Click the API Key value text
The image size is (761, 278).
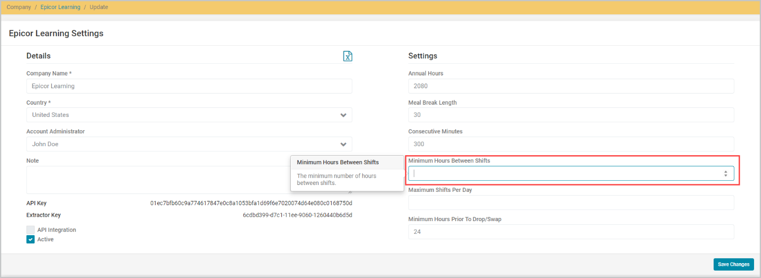[251, 203]
